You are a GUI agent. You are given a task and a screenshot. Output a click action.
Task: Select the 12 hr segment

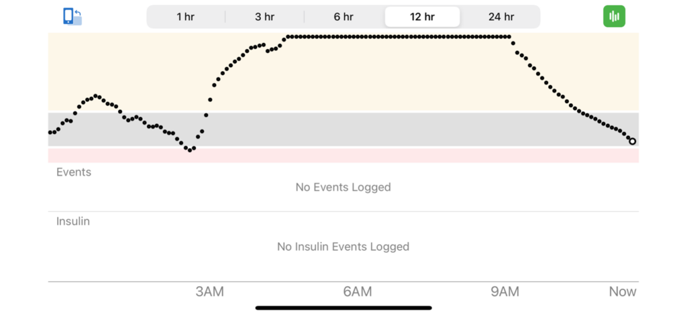(422, 17)
